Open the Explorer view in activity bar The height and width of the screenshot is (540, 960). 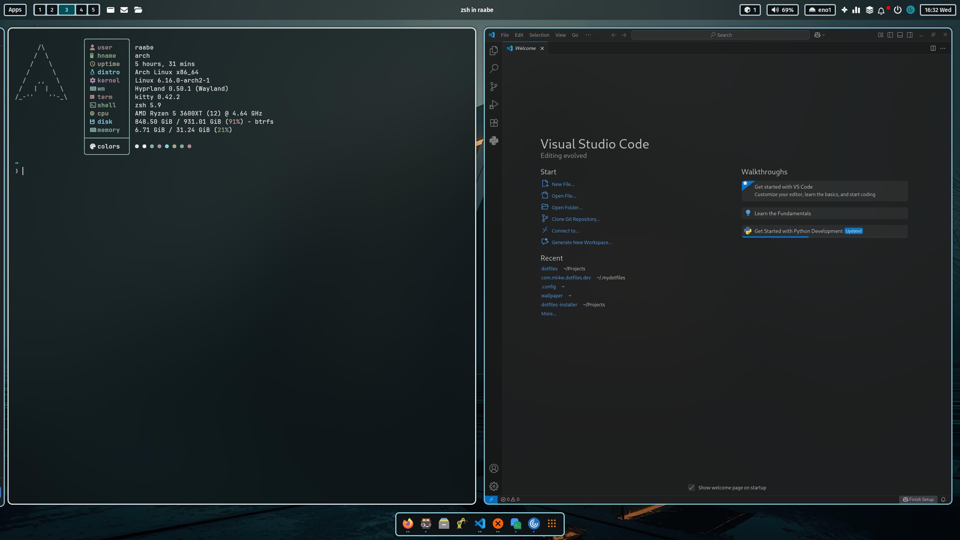[494, 51]
